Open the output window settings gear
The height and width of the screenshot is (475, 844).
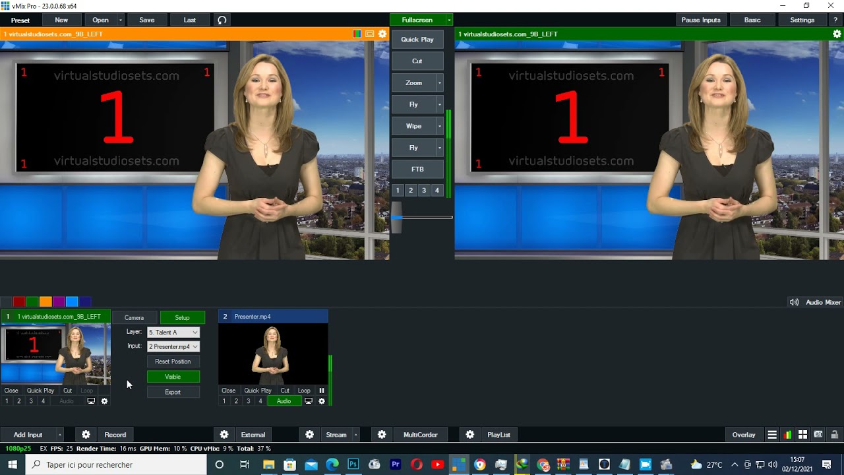(837, 34)
